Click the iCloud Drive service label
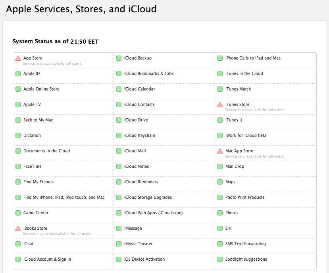The image size is (329, 273). pos(136,120)
